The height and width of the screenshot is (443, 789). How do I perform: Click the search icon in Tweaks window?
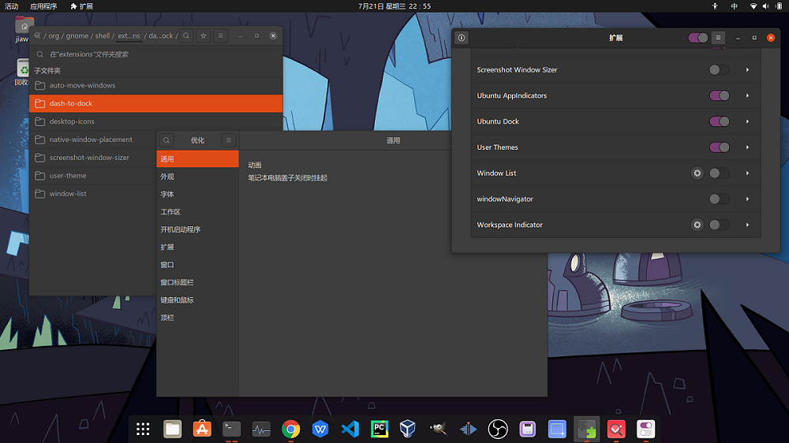click(166, 140)
